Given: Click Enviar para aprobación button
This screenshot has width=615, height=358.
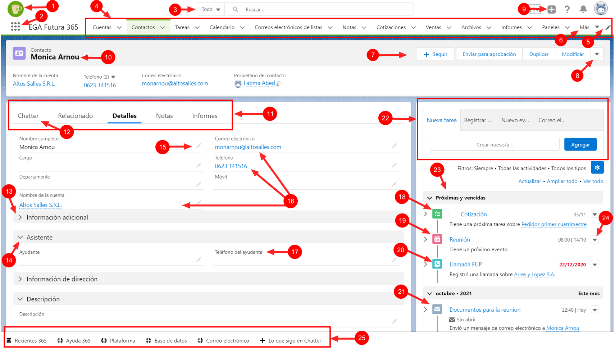Looking at the screenshot, I should click(x=489, y=54).
